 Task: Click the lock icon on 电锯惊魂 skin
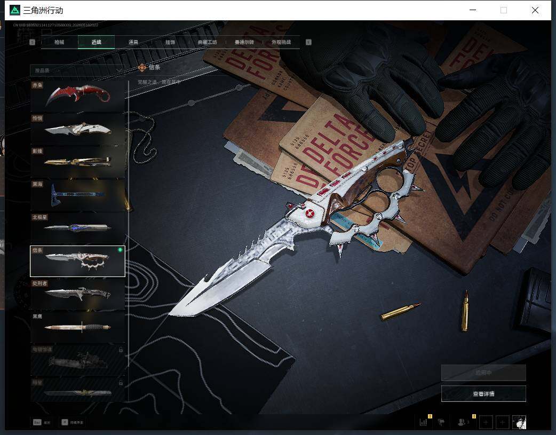(121, 350)
